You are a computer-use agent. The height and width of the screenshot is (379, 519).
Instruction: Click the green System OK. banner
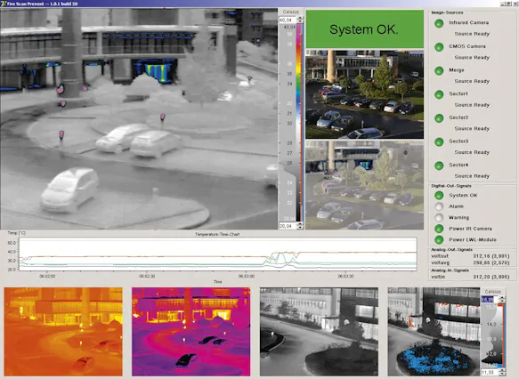[364, 29]
